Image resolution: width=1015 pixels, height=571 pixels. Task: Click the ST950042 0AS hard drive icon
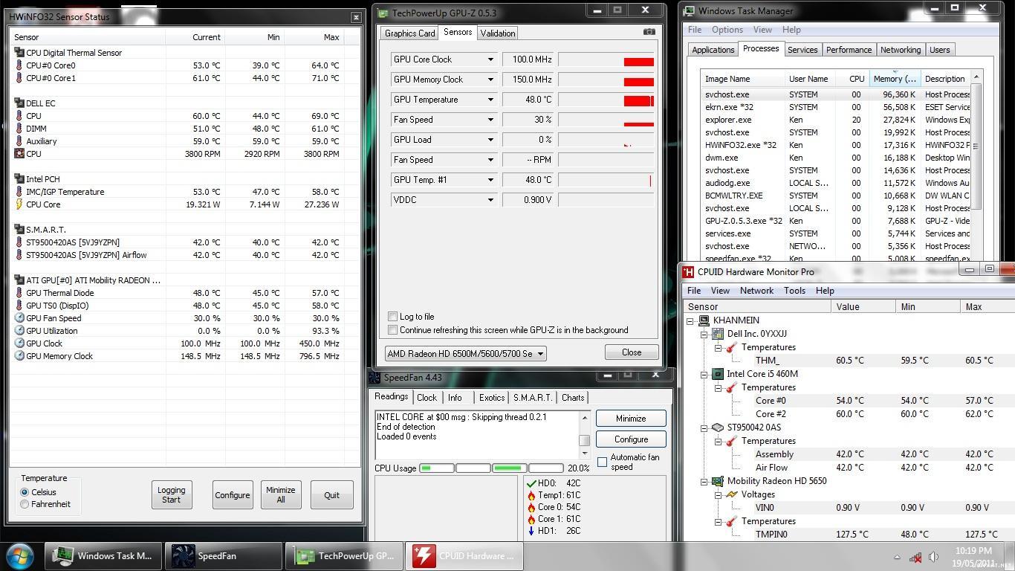(x=718, y=428)
